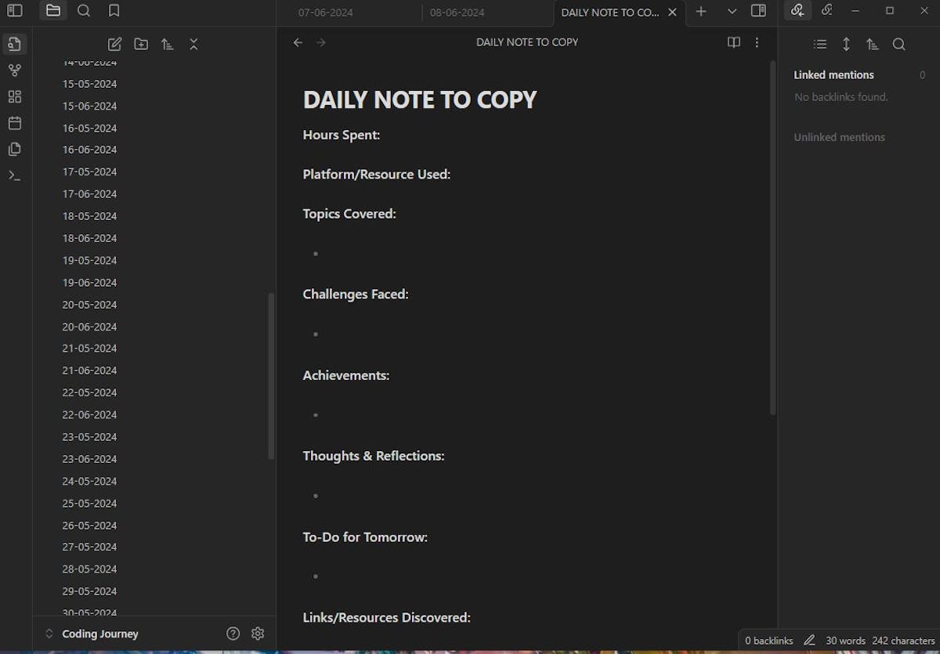Toggle reading view for the note
The width and height of the screenshot is (940, 654).
coord(733,42)
